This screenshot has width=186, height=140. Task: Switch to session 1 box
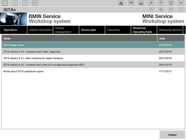[5, 3]
